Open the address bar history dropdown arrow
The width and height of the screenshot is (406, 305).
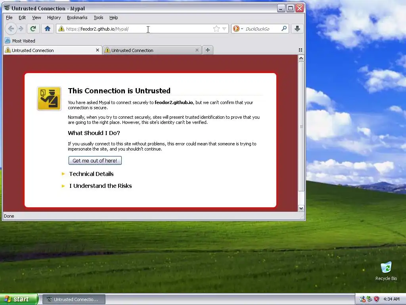[x=224, y=29]
